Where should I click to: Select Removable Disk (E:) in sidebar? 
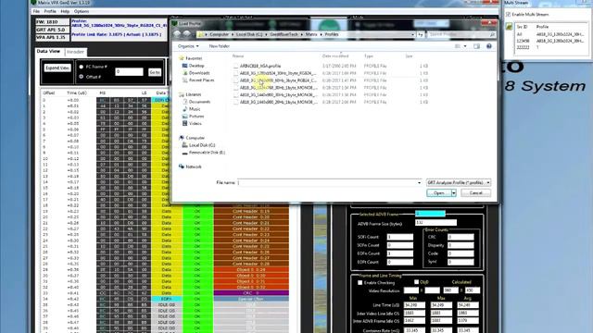207,152
